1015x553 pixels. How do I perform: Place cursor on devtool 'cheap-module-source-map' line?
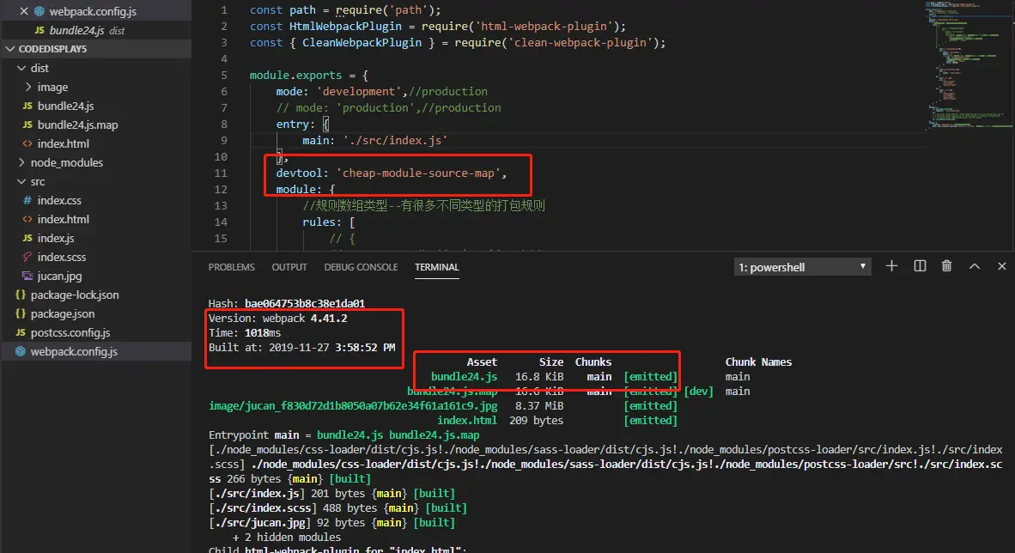[x=391, y=173]
